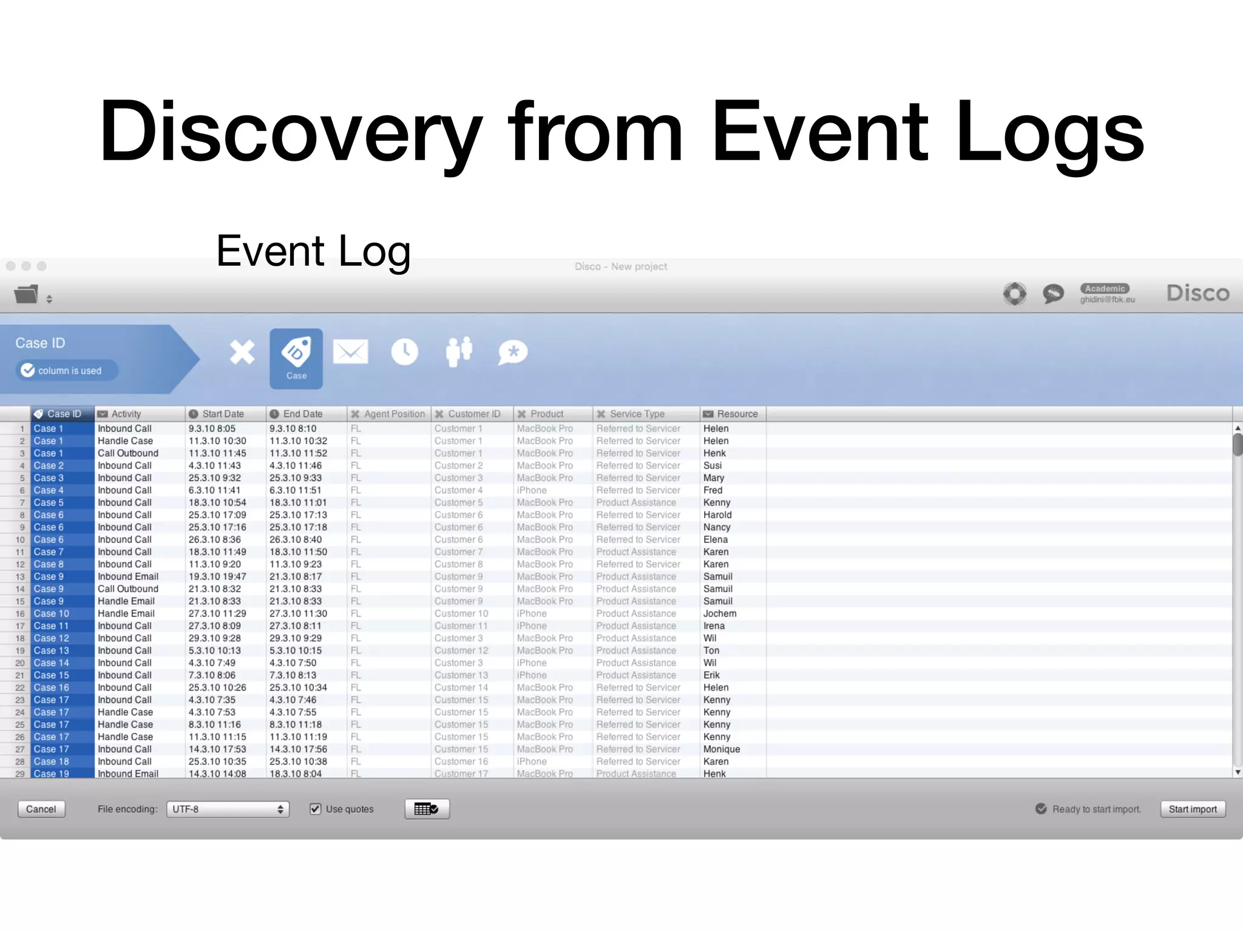
Task: Select the Service Type column header
Action: pos(646,414)
